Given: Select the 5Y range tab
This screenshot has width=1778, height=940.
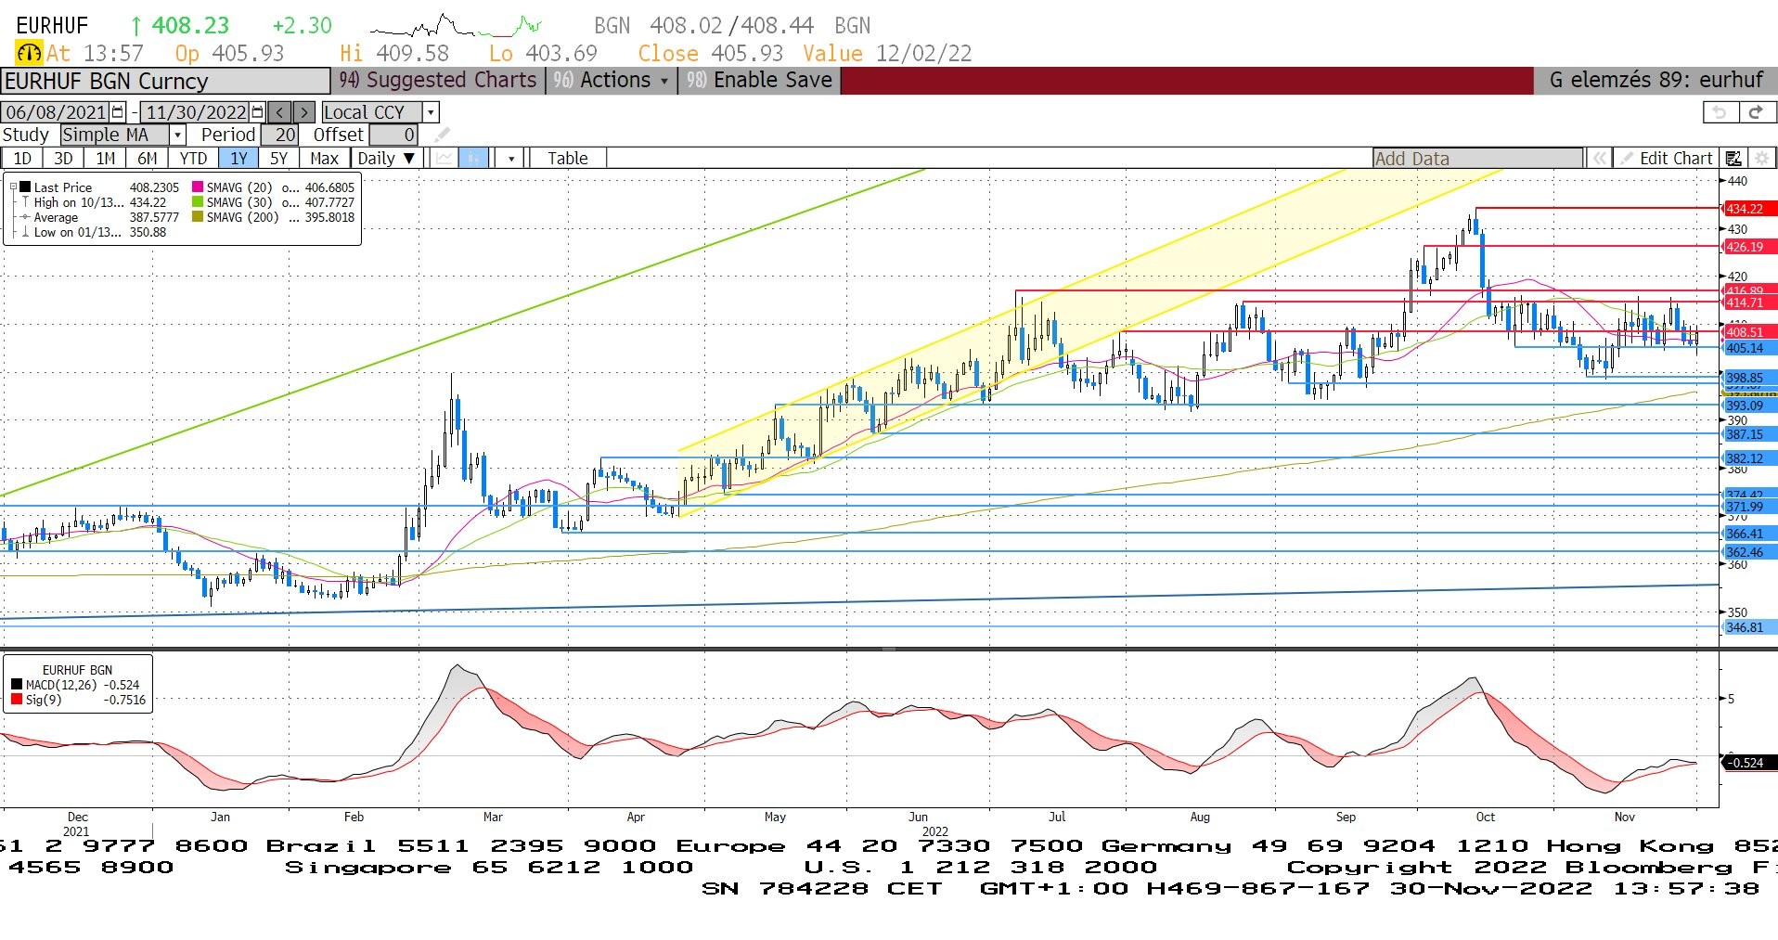Looking at the screenshot, I should (x=278, y=159).
